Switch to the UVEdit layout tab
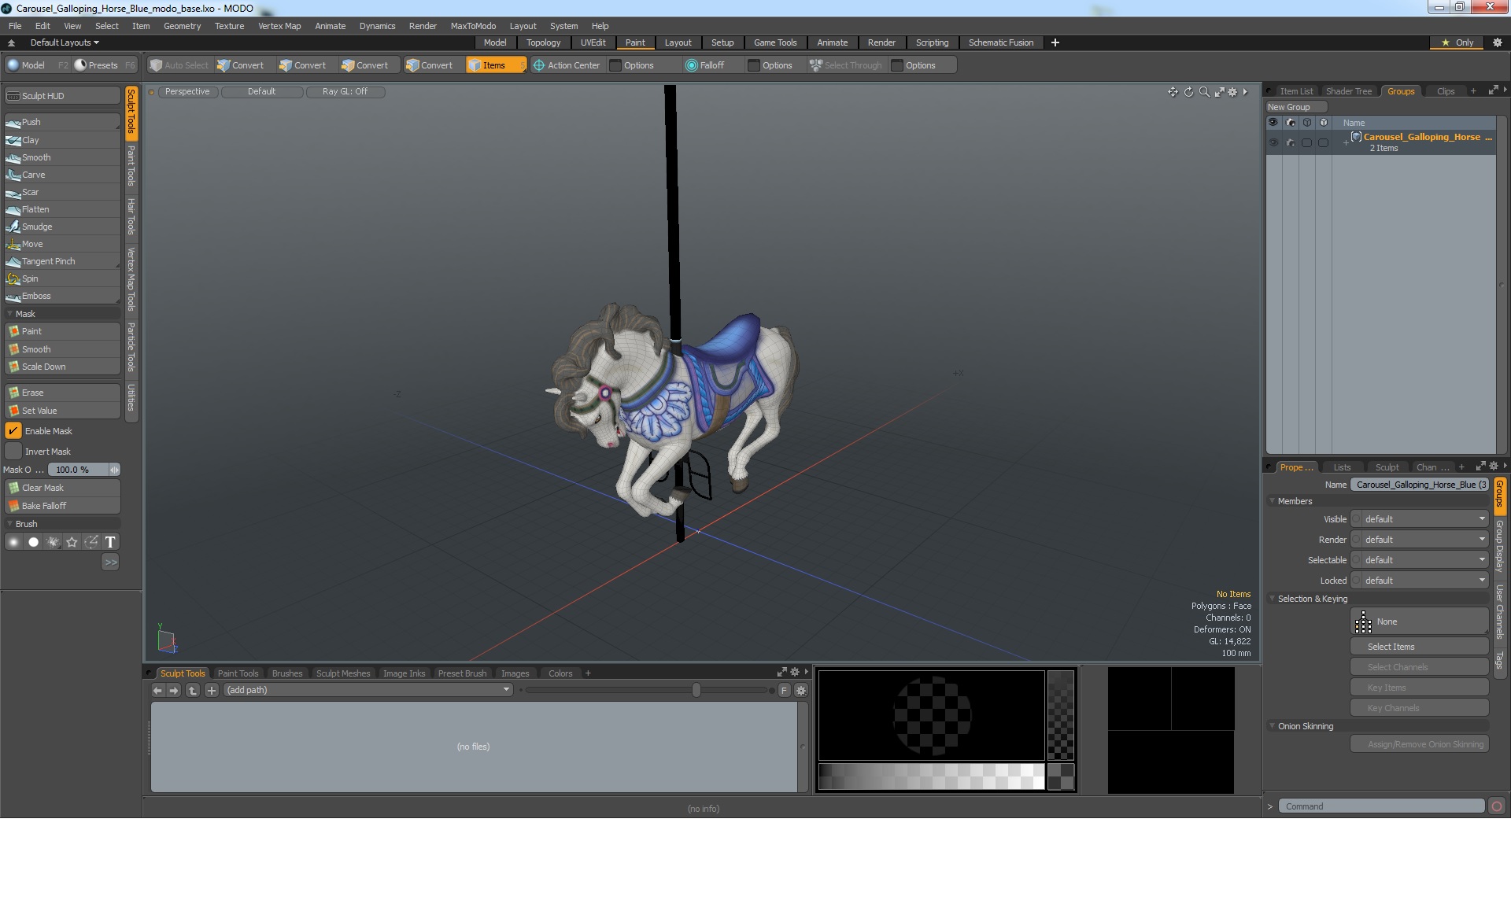 click(x=593, y=42)
